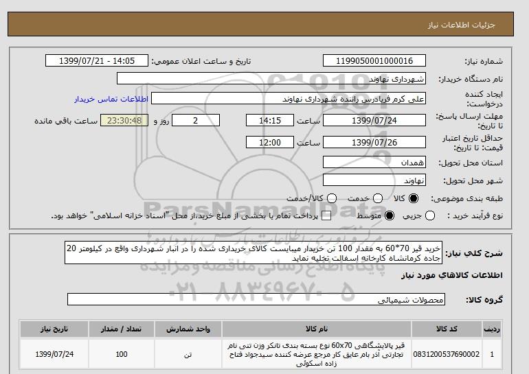Click the واحد شمارش column header
This screenshot has width=529, height=374.
(188, 329)
